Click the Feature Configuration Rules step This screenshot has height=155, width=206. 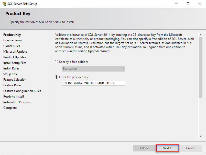pyautogui.click(x=22, y=91)
